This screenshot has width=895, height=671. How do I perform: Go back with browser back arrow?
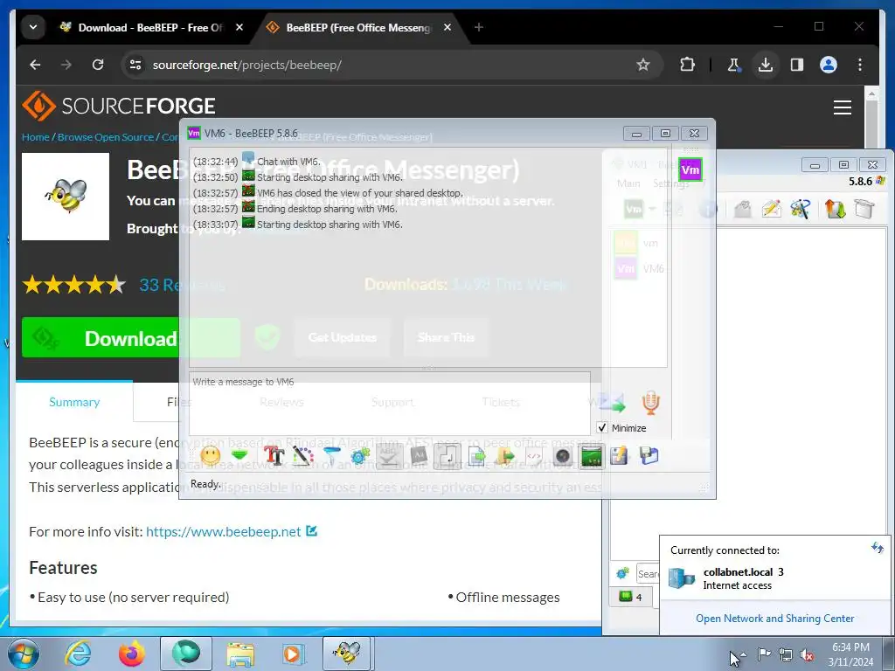(x=35, y=65)
